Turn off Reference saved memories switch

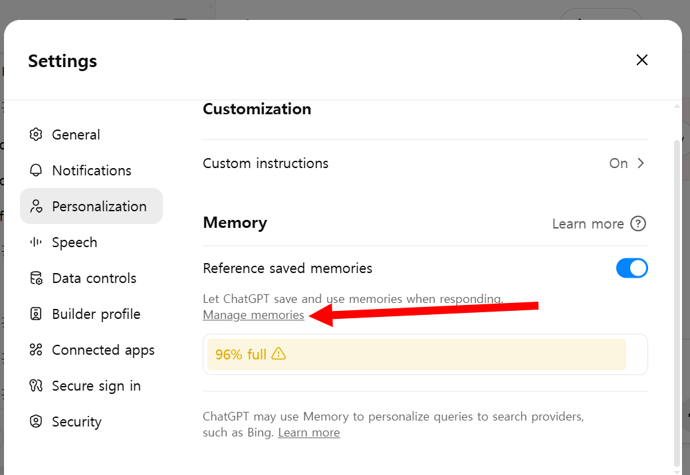(632, 268)
